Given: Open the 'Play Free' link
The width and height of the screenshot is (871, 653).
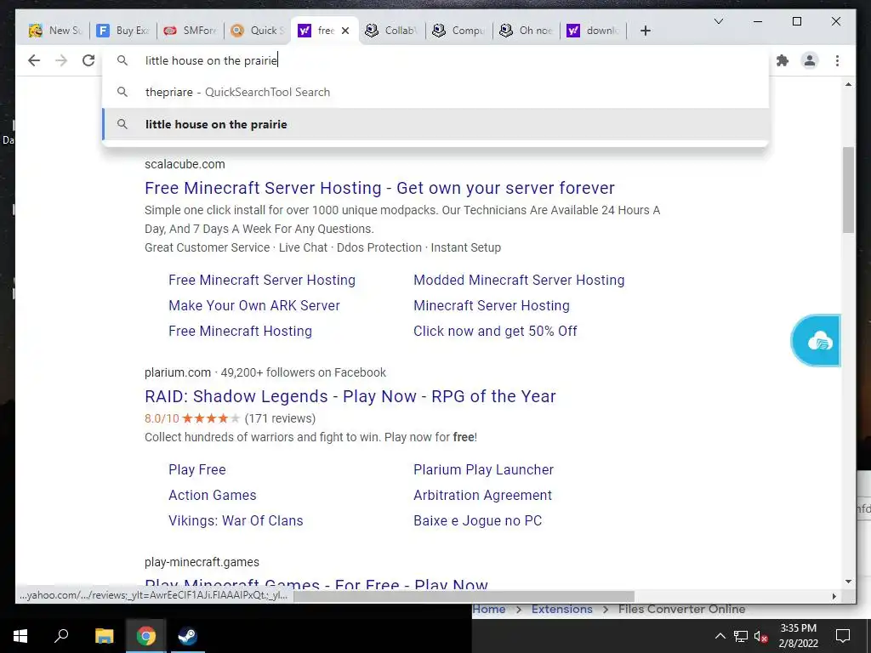Looking at the screenshot, I should coord(196,469).
